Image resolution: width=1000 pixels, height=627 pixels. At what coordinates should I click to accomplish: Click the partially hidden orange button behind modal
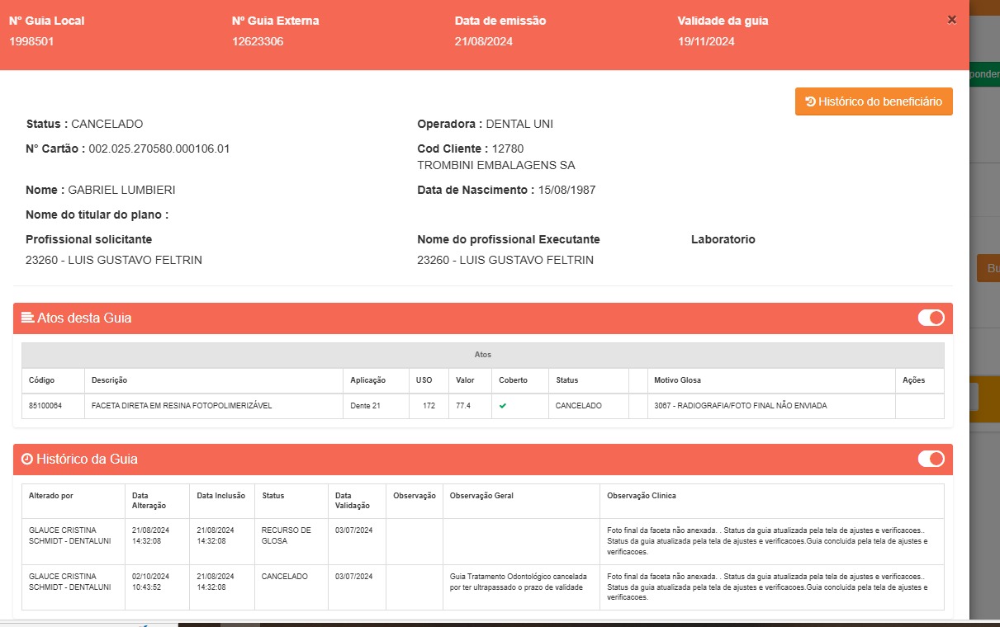(988, 268)
